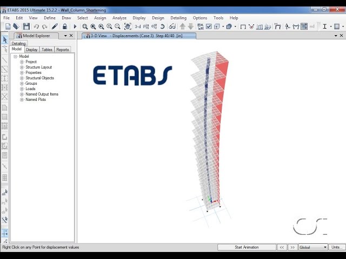
Task: Open dropdown at toolbar right end
Action: click(343, 26)
